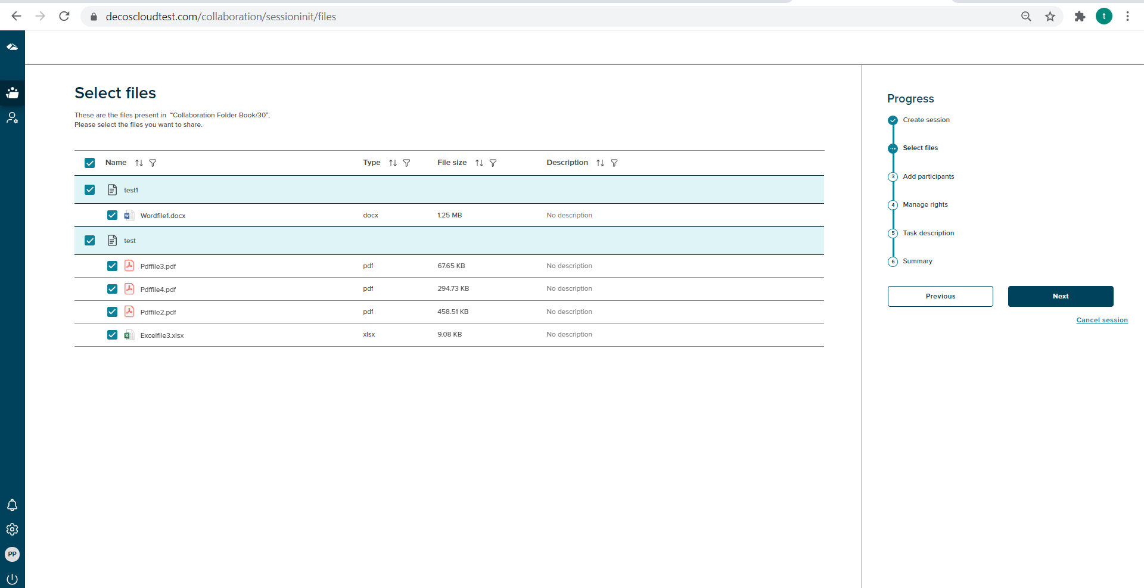
Task: Uncheck the select-all checkbox in header
Action: tap(90, 163)
